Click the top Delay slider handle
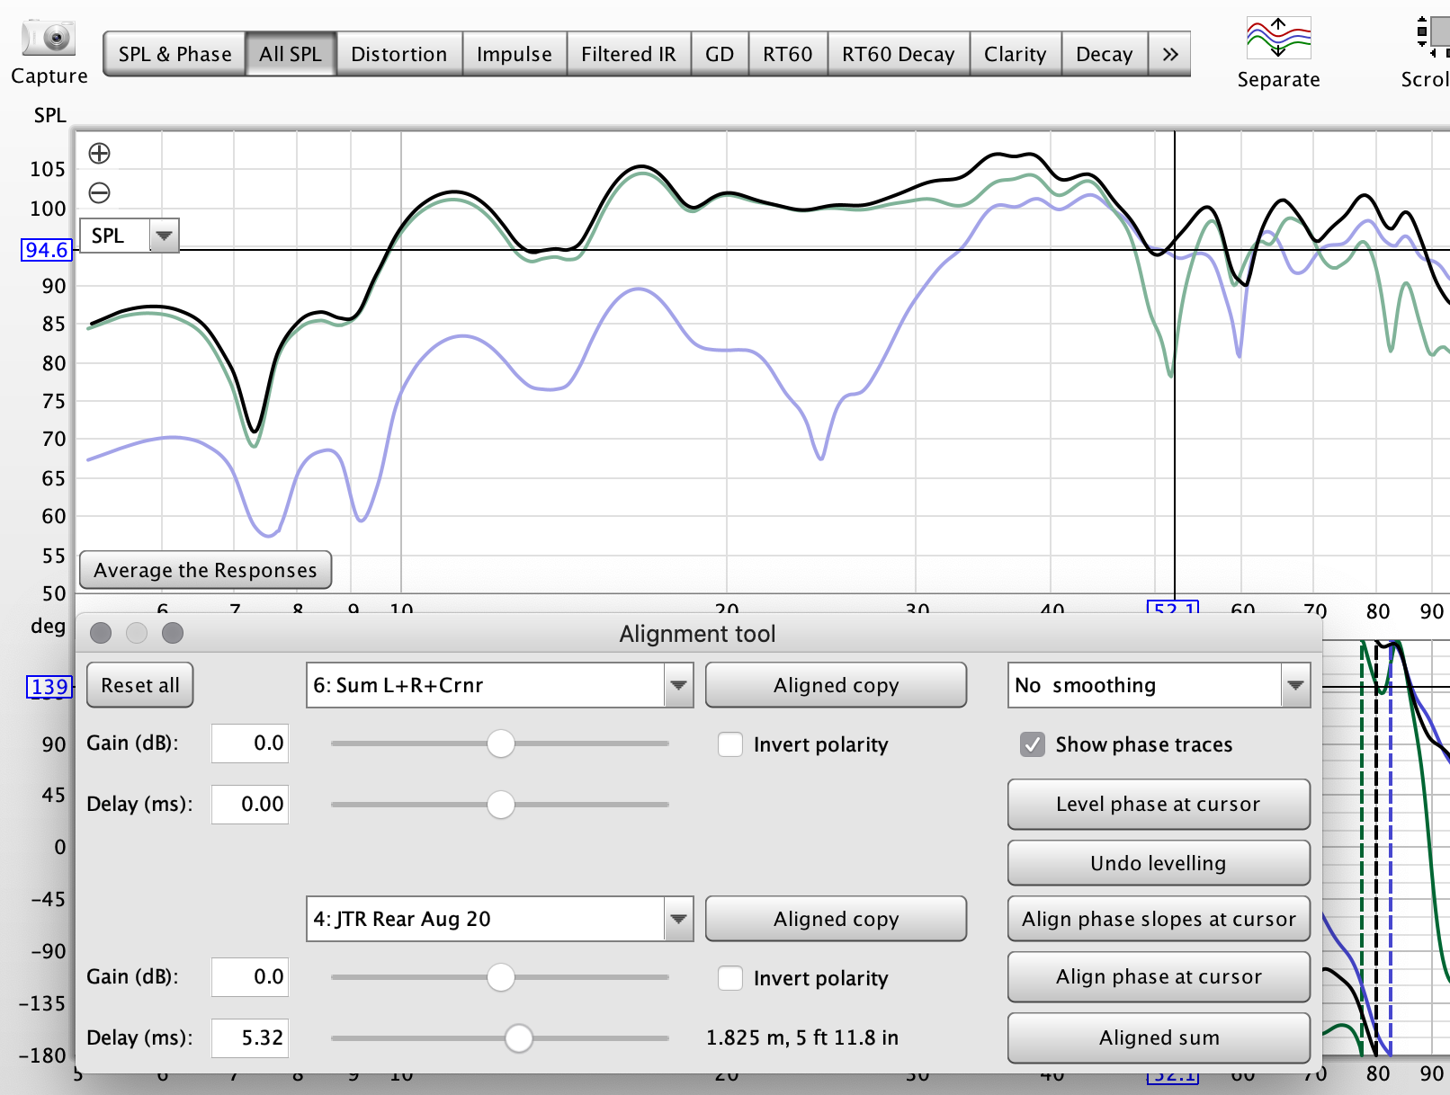The image size is (1450, 1095). 501,805
